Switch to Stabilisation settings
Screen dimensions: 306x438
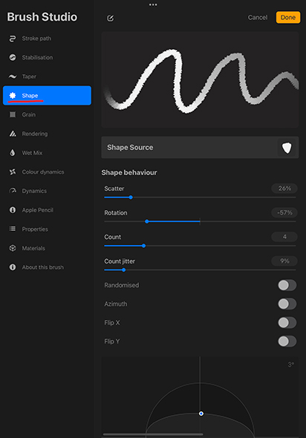(x=47, y=58)
